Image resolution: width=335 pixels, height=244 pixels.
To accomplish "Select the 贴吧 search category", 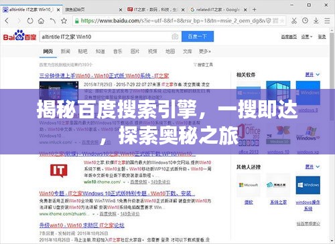I will (x=82, y=51).
